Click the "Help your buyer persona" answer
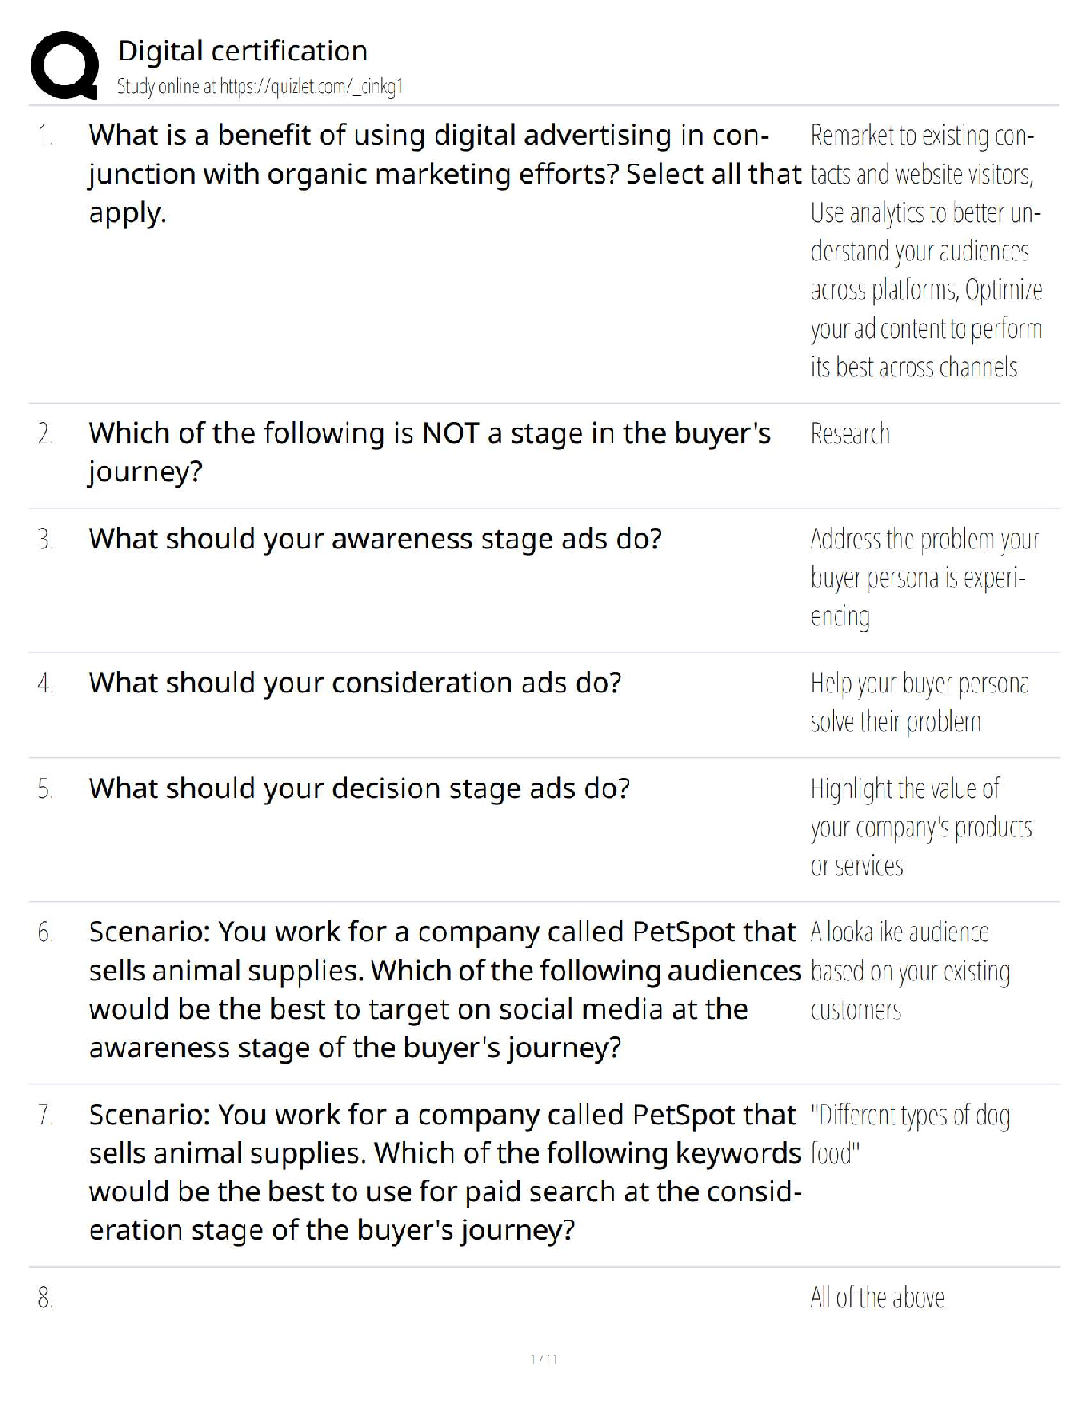The height and width of the screenshot is (1408, 1088). 919,702
